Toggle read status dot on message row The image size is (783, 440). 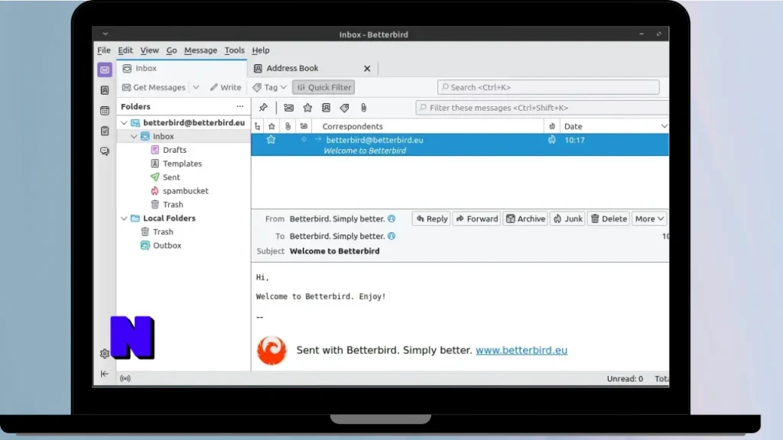pyautogui.click(x=304, y=140)
